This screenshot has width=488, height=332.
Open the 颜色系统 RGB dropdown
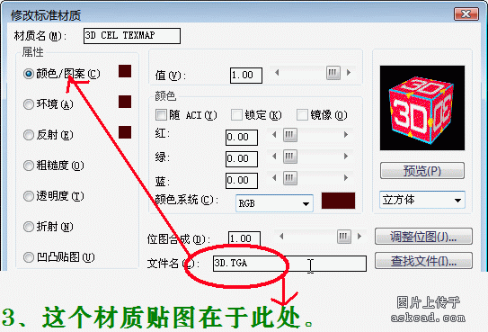coord(274,203)
